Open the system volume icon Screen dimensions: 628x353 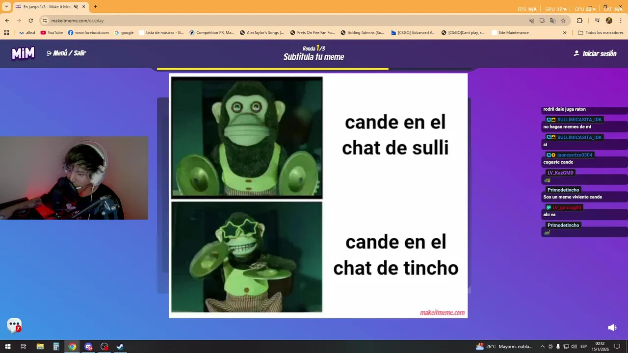tap(575, 347)
